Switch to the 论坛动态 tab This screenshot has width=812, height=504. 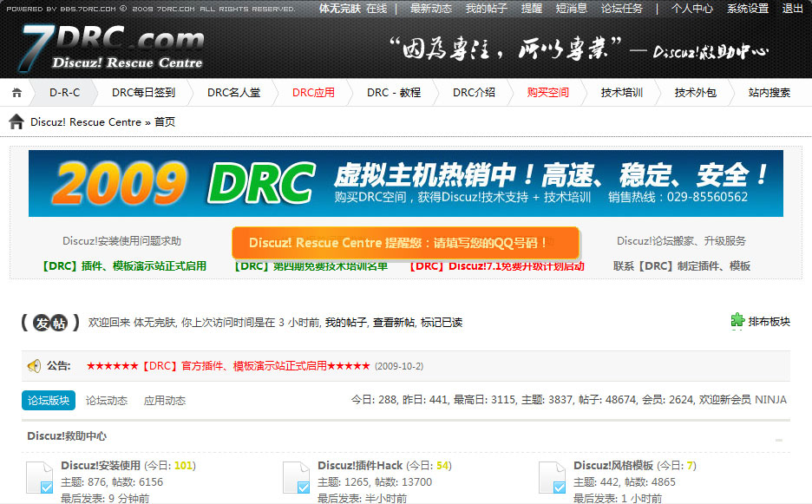[x=107, y=401]
